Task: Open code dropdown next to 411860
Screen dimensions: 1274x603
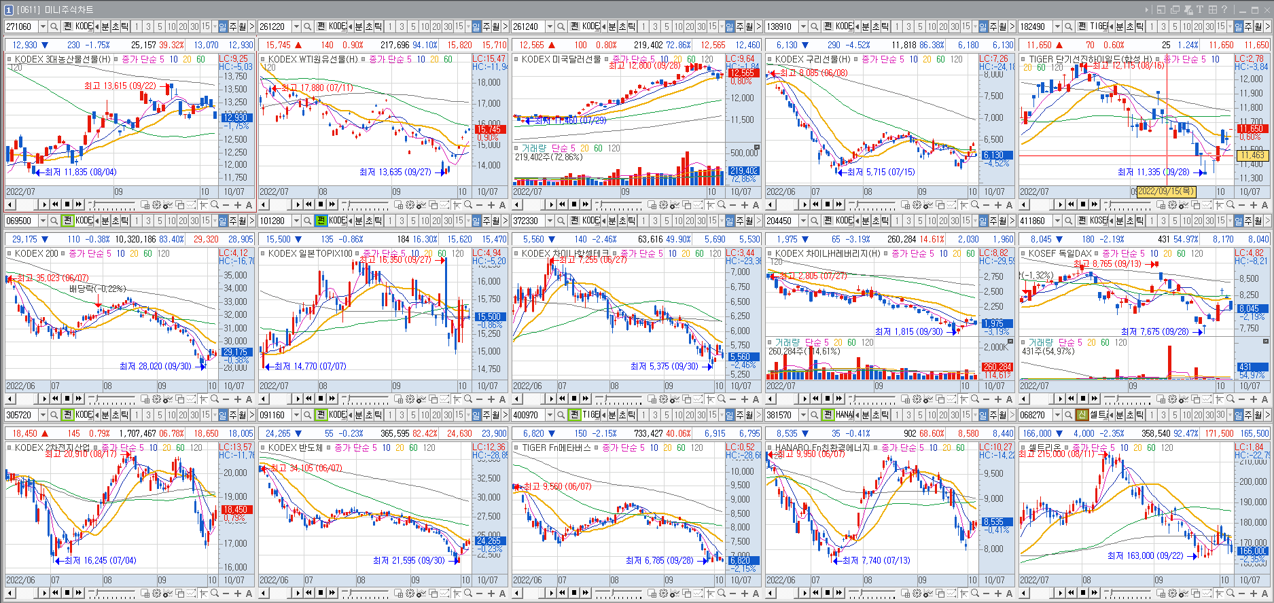Action: (1057, 221)
